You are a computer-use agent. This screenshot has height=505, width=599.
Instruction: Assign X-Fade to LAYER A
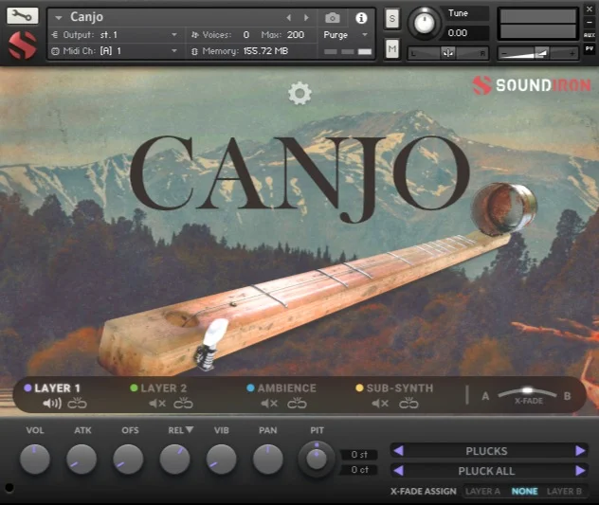pos(482,491)
